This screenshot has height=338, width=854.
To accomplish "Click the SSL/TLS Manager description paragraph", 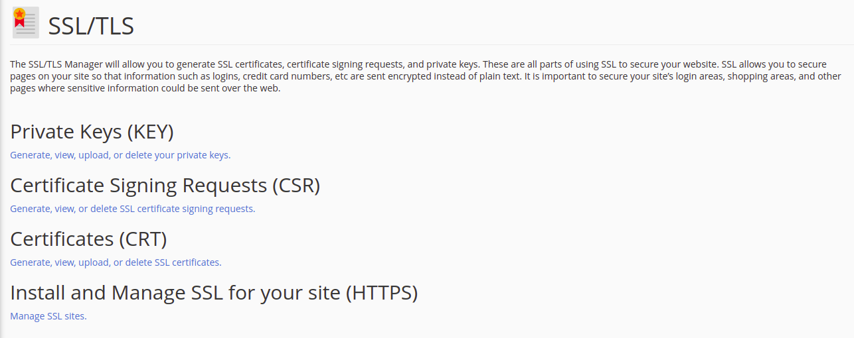I will (425, 76).
